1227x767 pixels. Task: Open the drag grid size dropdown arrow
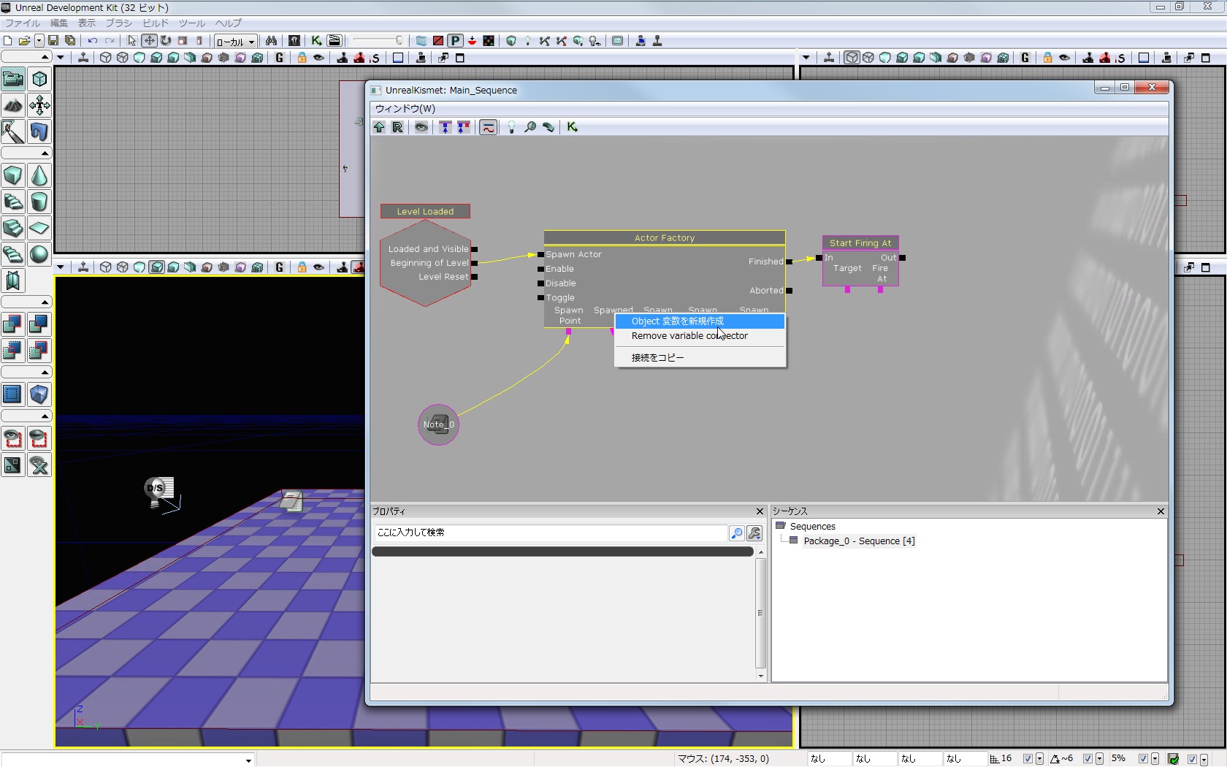pos(1039,759)
